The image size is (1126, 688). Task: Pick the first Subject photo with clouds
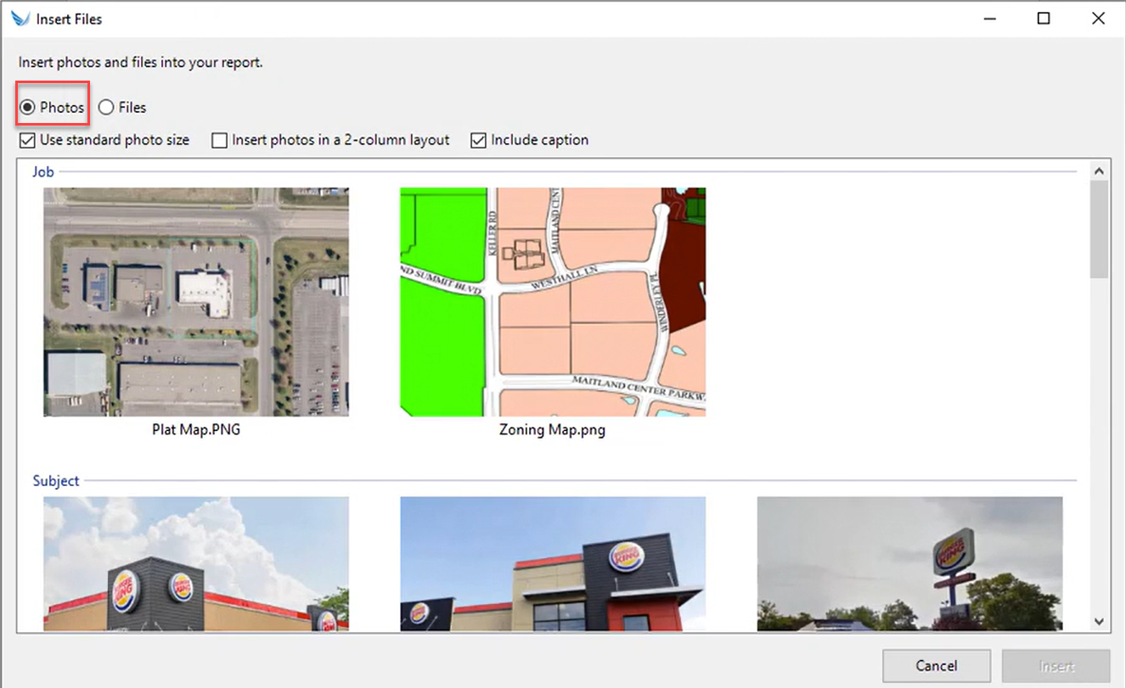196,564
